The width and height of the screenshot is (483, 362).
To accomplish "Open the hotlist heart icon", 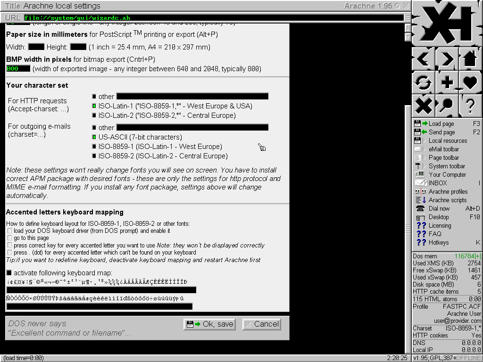I will pos(470,82).
